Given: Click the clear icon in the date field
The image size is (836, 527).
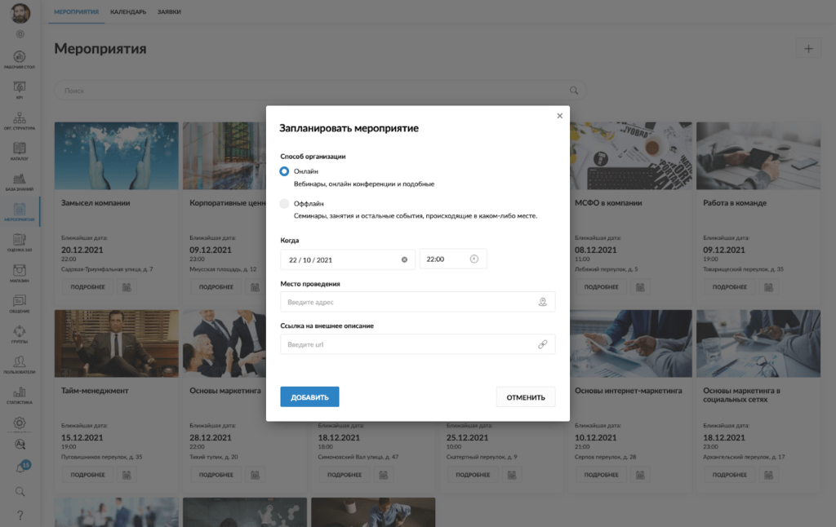Looking at the screenshot, I should [x=404, y=259].
